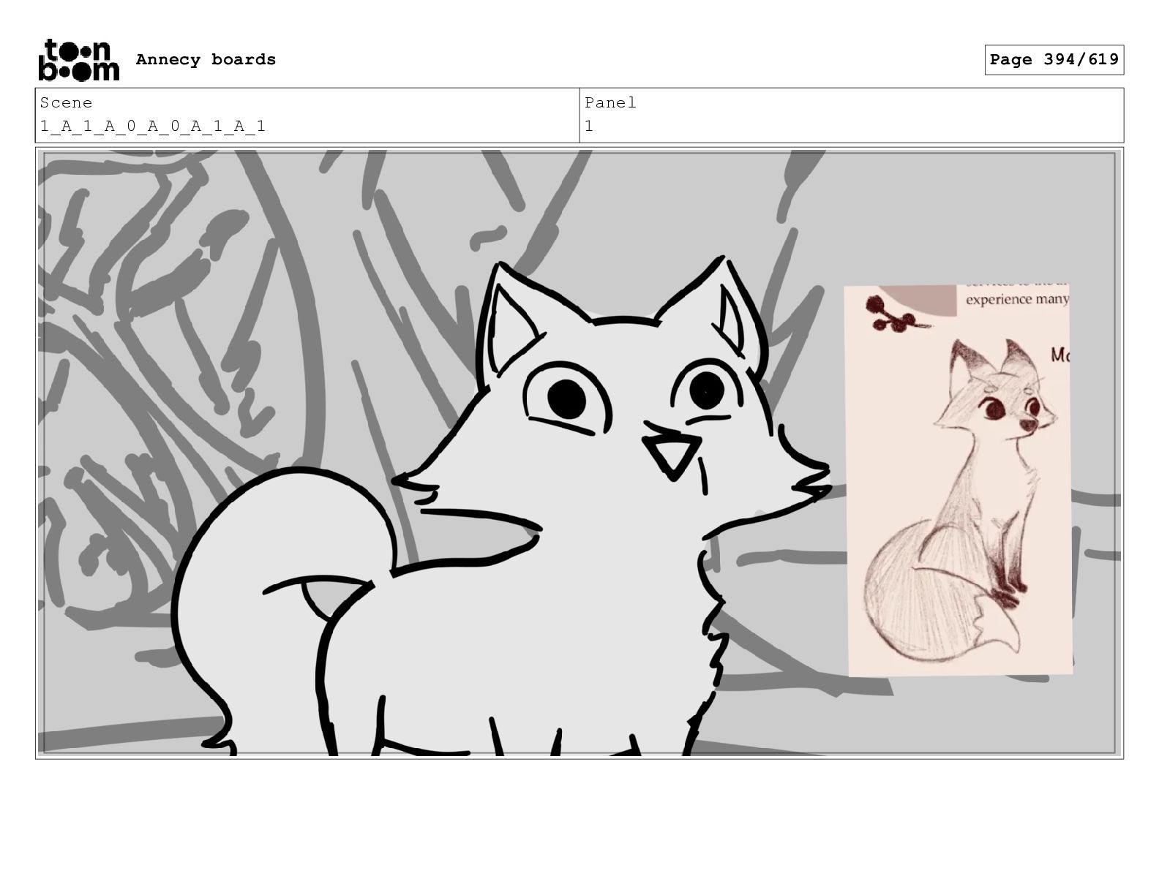Click the 'Scene' header label
The width and height of the screenshot is (1159, 895).
[x=66, y=103]
